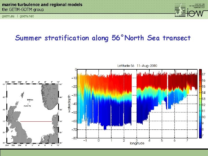Click the red transect line on map
The width and height of the screenshot is (208, 156).
[36, 121]
